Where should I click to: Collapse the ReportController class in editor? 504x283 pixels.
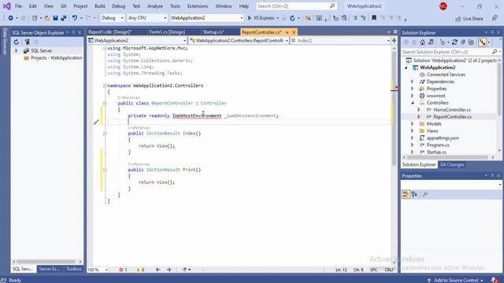[x=105, y=103]
